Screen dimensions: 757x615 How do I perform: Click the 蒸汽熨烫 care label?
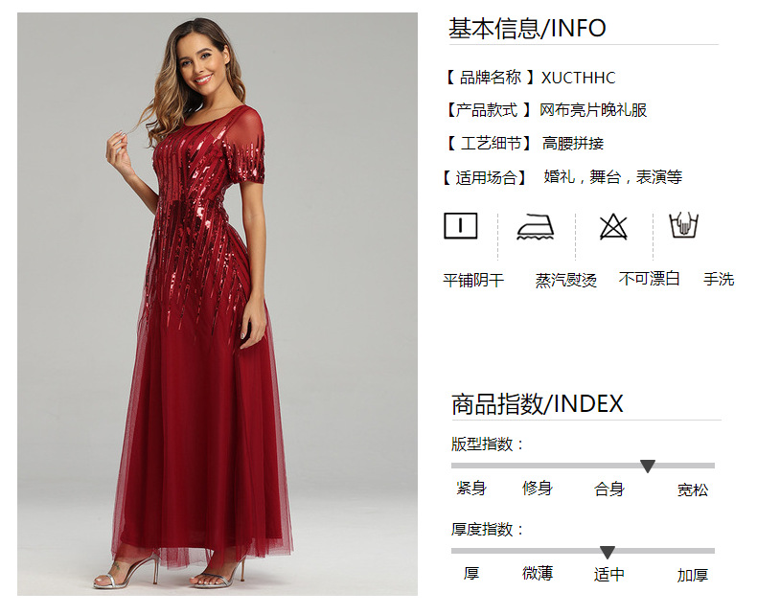pyautogui.click(x=565, y=280)
